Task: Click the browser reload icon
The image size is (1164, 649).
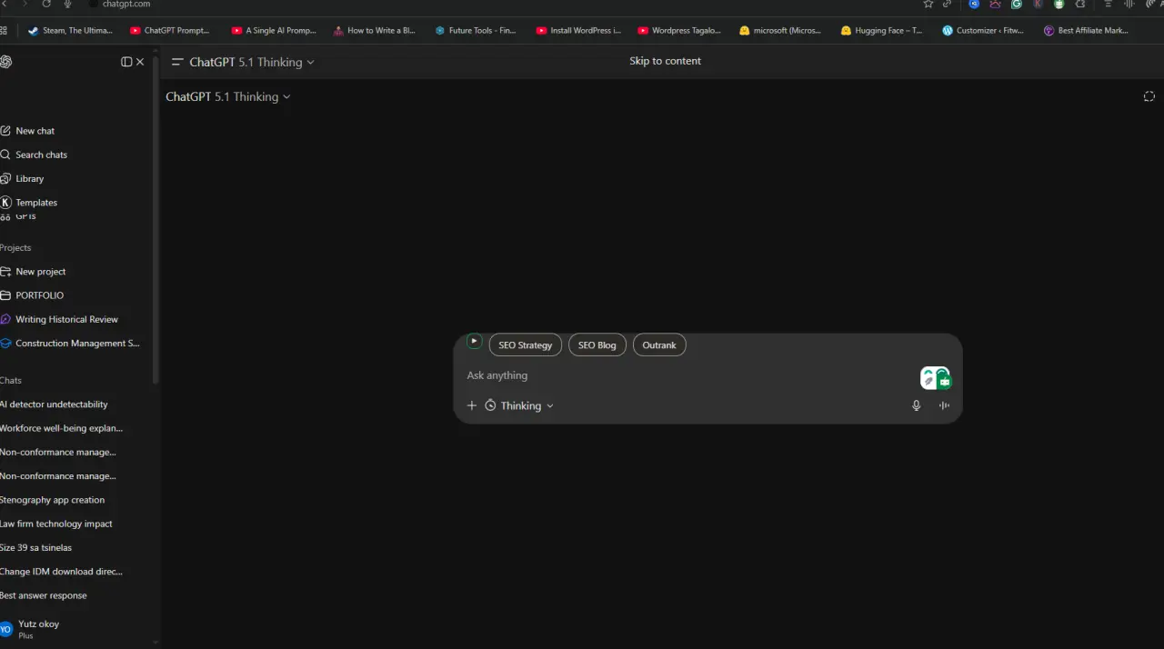Action: 46,4
